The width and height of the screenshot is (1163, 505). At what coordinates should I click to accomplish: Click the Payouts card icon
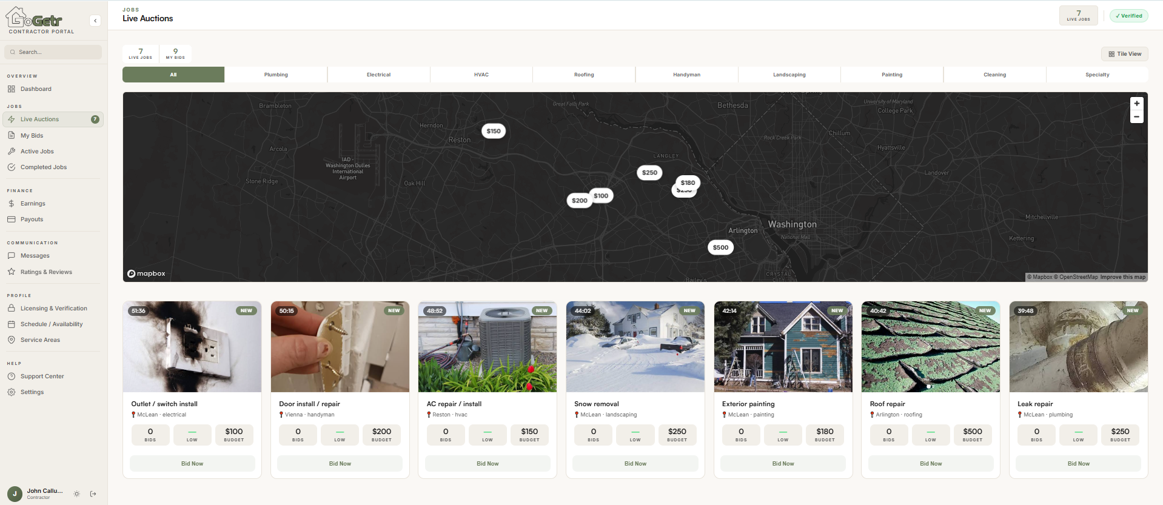click(x=12, y=219)
